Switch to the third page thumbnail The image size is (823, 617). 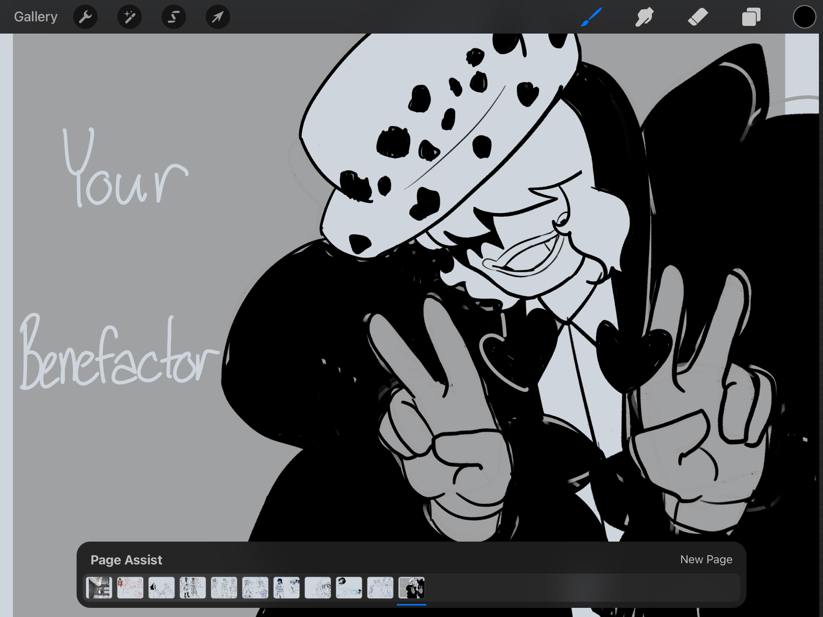161,587
